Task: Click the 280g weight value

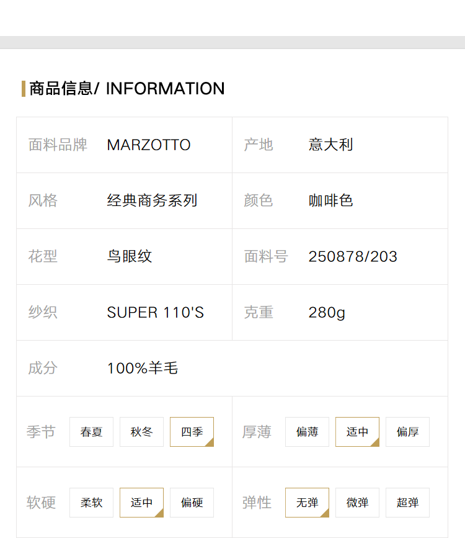Action: pyautogui.click(x=327, y=313)
